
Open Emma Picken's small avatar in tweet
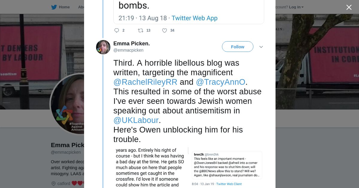point(103,47)
